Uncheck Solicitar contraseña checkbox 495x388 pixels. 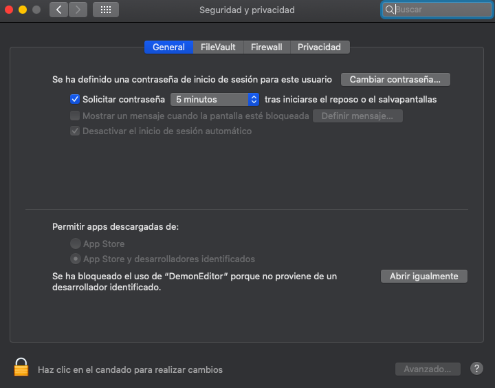[75, 99]
